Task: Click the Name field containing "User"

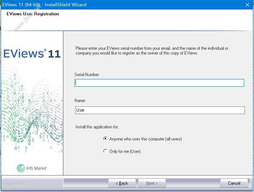Action: [160, 110]
